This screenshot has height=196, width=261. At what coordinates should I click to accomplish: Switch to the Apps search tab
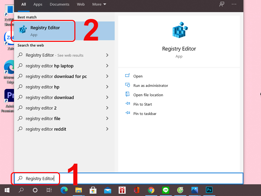coord(38,4)
